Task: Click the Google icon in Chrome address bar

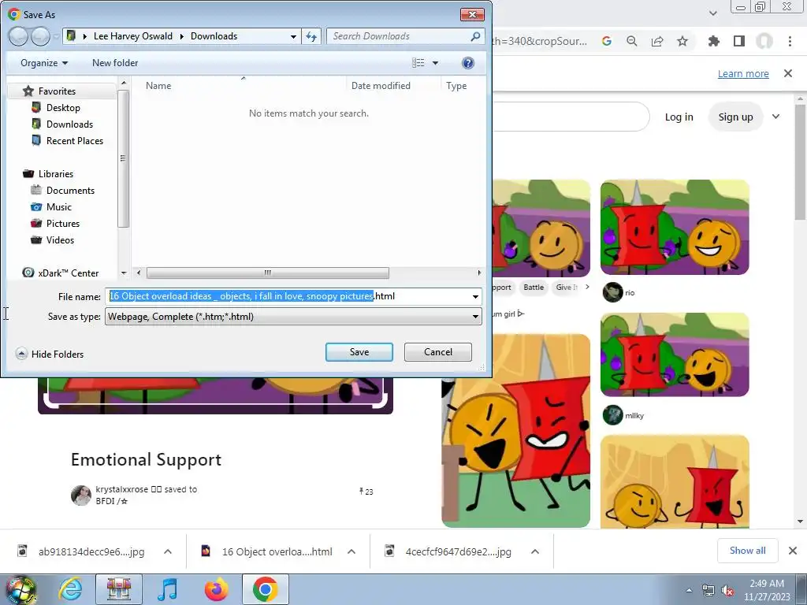Action: pos(607,41)
